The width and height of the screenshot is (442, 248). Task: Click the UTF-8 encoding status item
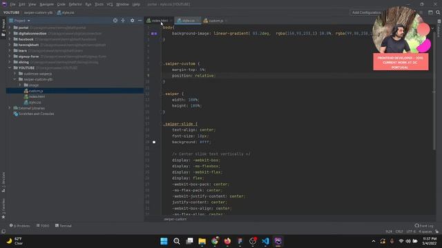[x=411, y=231]
